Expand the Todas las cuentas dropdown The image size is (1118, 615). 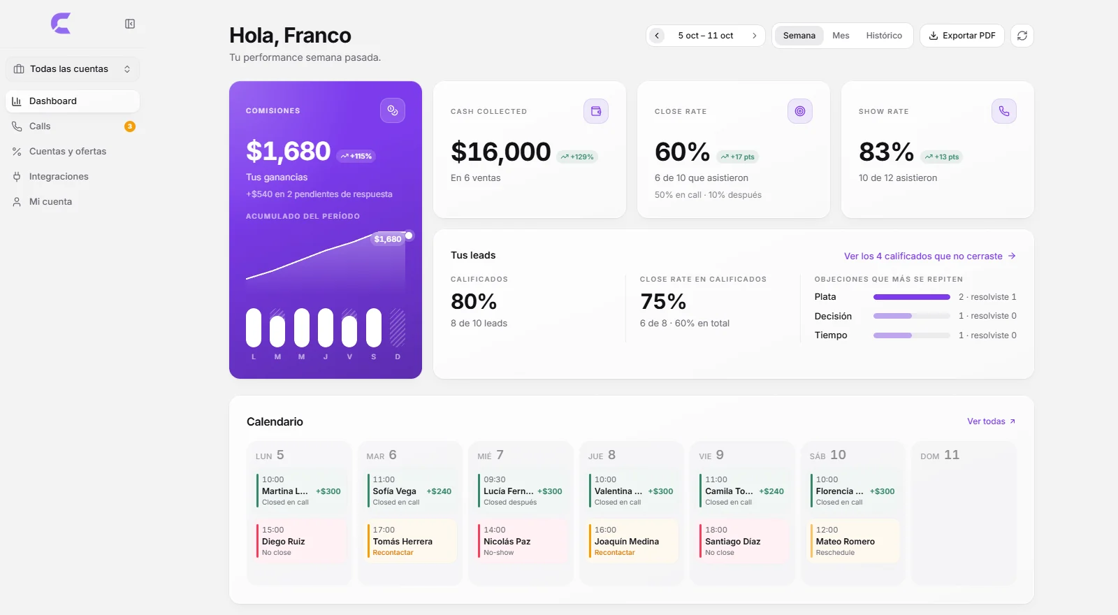[x=73, y=69]
